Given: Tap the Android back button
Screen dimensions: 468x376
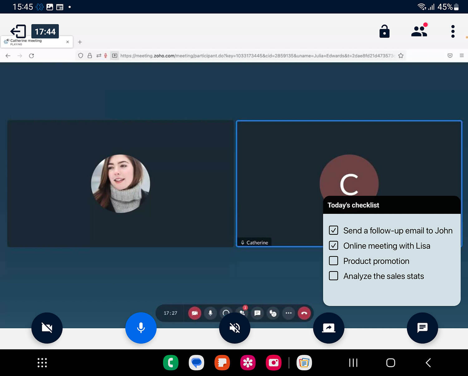Looking at the screenshot, I should 428,363.
